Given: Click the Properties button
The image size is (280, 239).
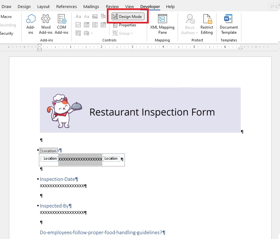Looking at the screenshot, I should 125,25.
